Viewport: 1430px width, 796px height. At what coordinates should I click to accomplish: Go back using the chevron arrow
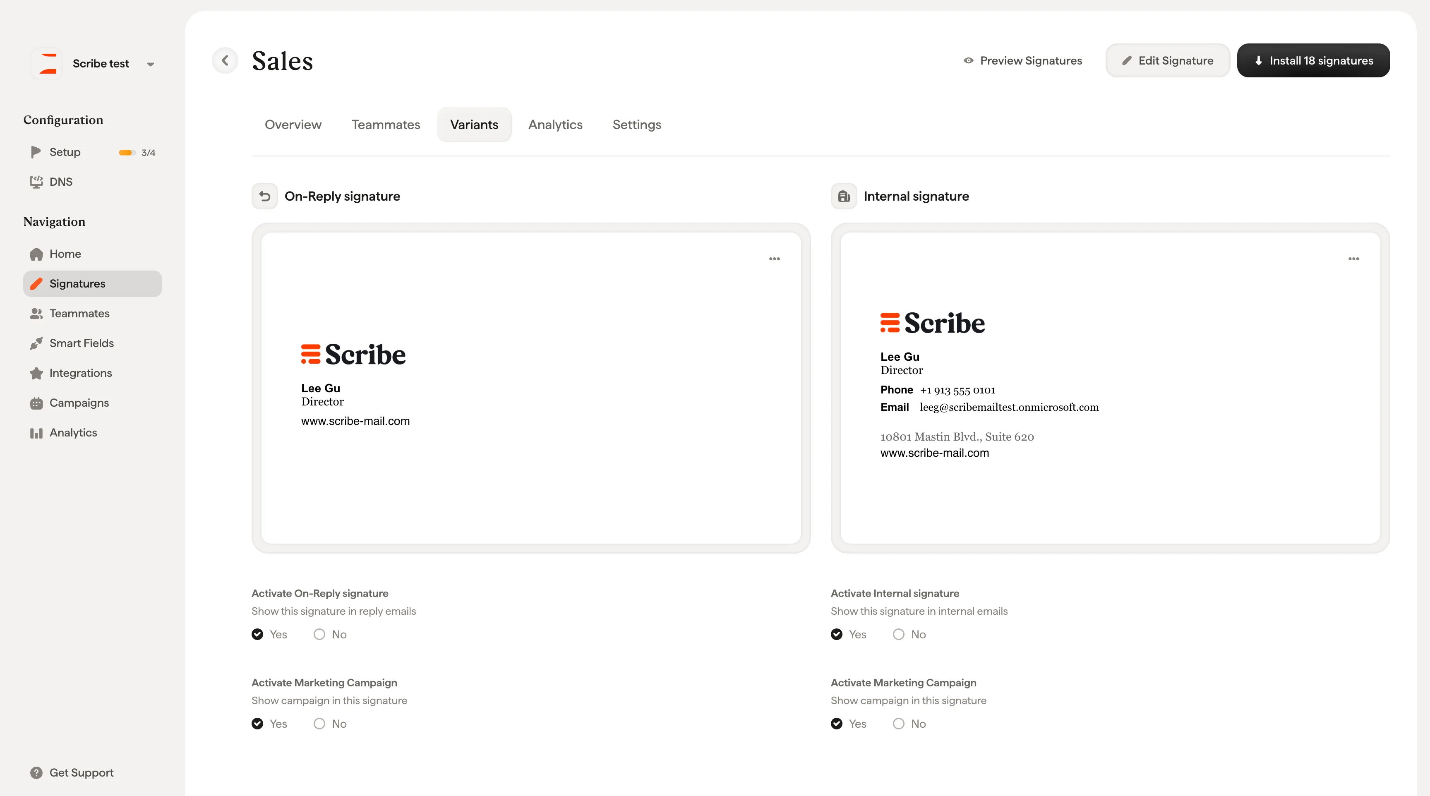(x=225, y=60)
